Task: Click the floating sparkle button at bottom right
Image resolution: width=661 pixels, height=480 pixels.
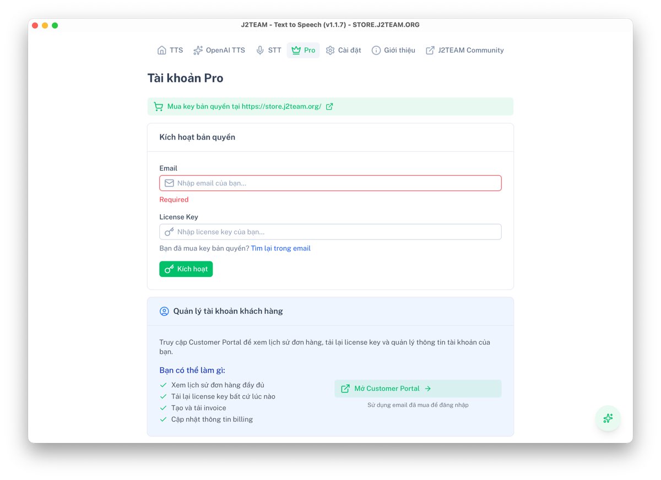Action: pyautogui.click(x=608, y=418)
